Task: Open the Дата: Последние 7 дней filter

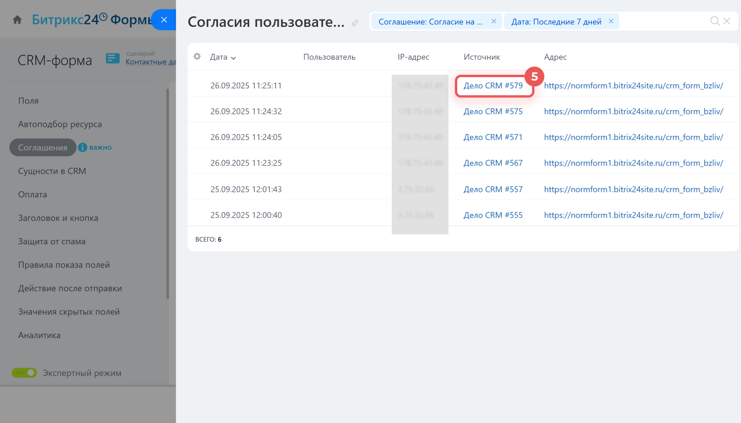Action: tap(556, 22)
